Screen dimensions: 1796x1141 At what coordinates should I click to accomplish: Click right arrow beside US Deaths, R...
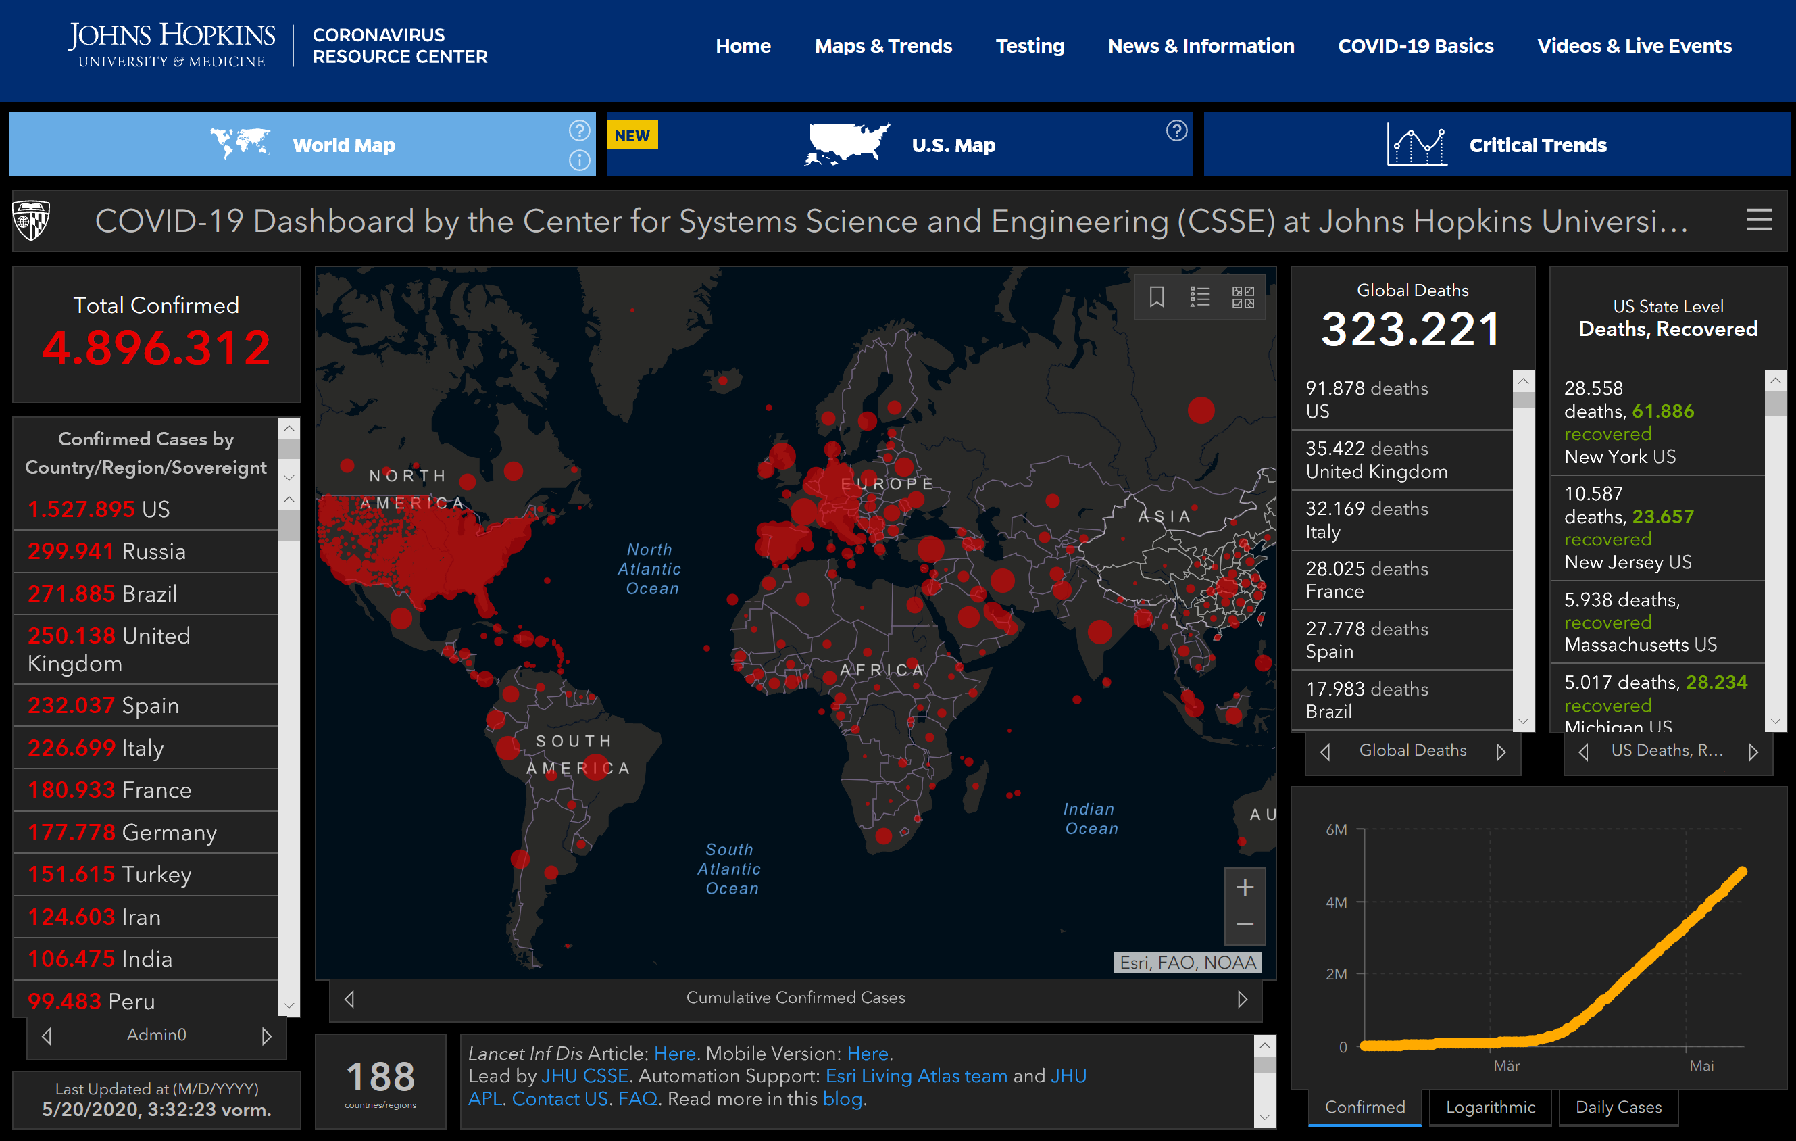1753,752
